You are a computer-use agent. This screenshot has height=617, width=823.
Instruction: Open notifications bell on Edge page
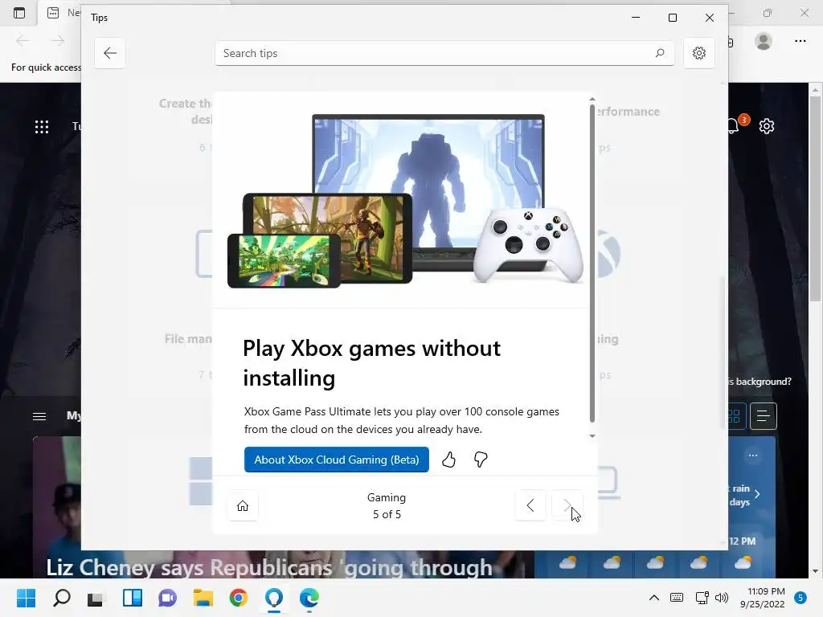pyautogui.click(x=734, y=126)
